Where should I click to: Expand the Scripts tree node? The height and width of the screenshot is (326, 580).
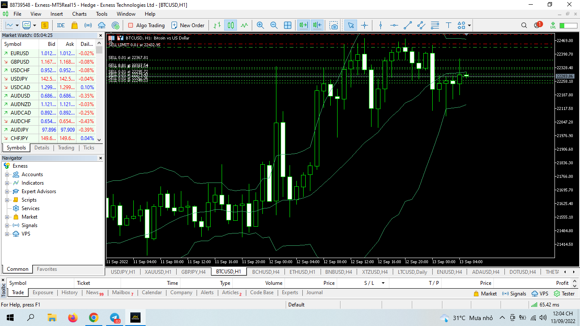point(7,200)
